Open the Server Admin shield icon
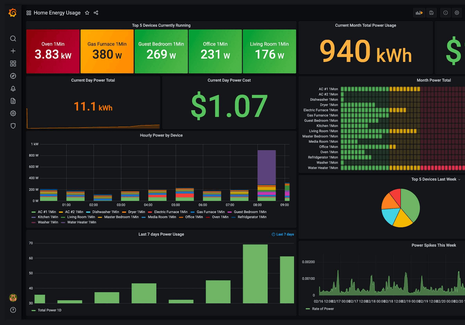The height and width of the screenshot is (325, 465). (13, 126)
